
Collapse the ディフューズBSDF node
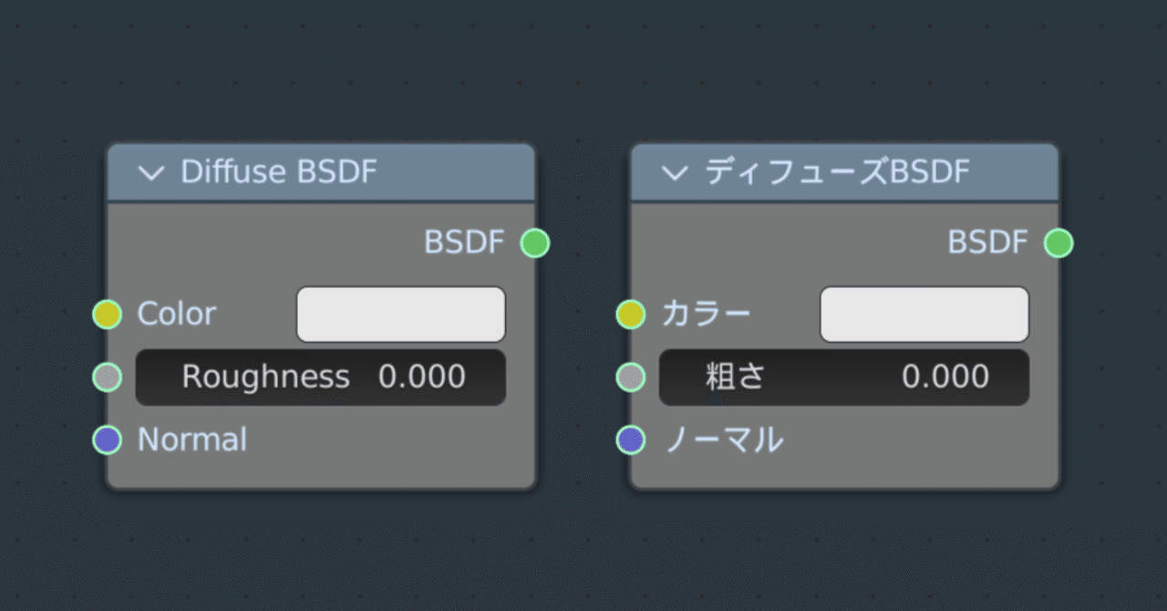coord(676,171)
